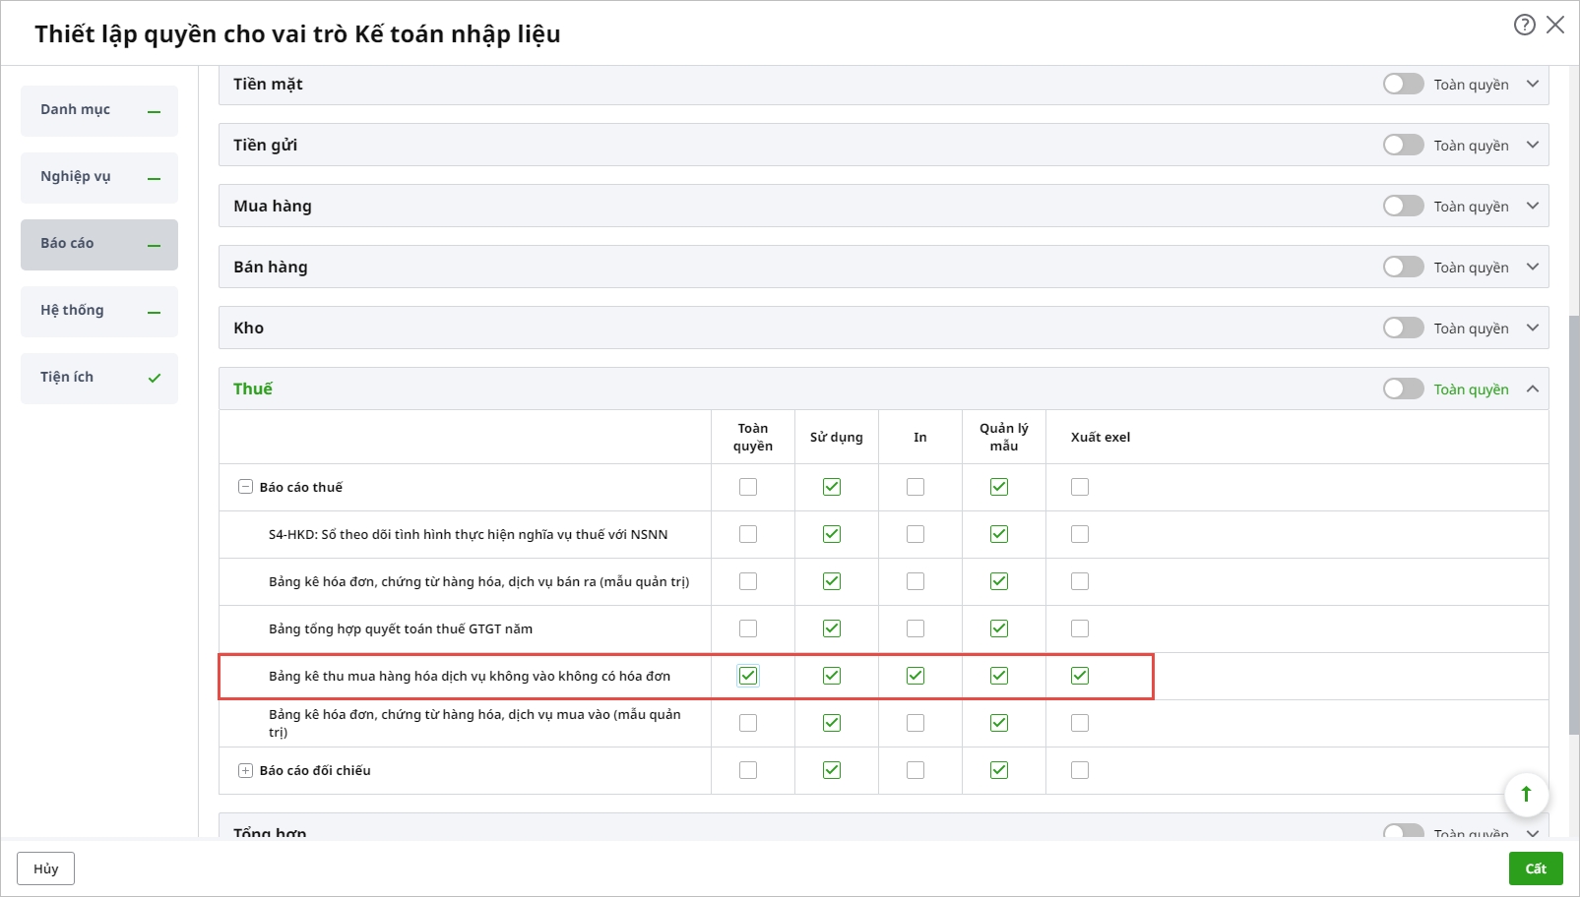Screen dimensions: 1580x897
Task: Click plus icon beside Báo cáo đối chiếu
Action: [246, 770]
